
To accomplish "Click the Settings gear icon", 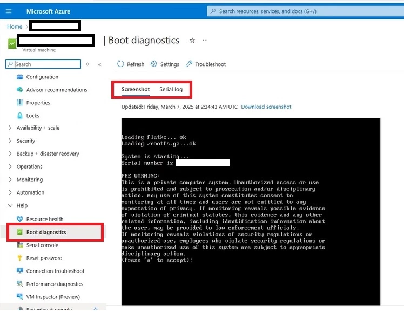I will 154,64.
